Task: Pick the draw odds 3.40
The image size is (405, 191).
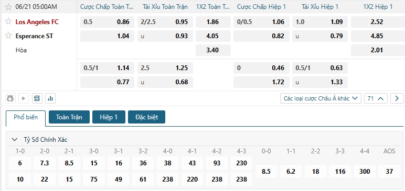Action: 213,50
